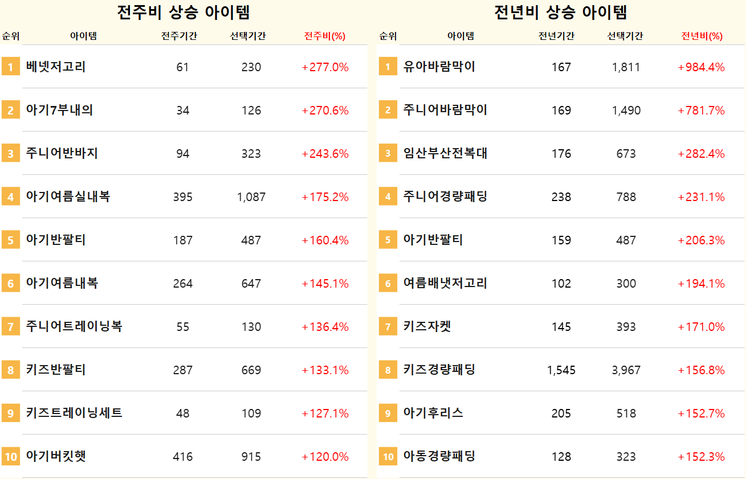Open the 임산부산전복대 item
746x479 pixels.
point(445,153)
